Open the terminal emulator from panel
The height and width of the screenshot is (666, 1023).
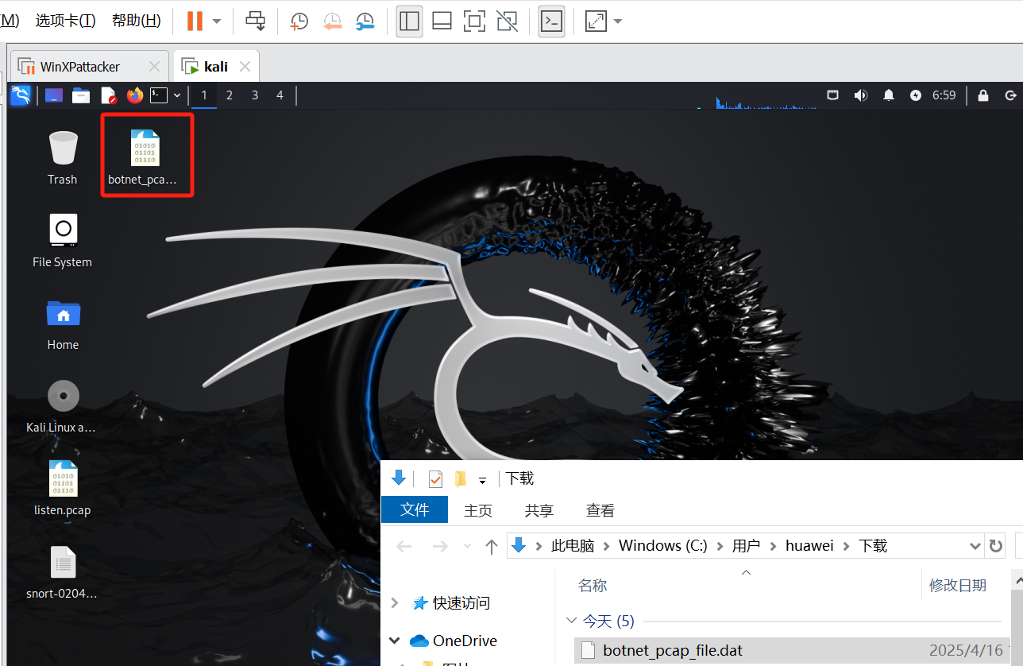point(160,95)
